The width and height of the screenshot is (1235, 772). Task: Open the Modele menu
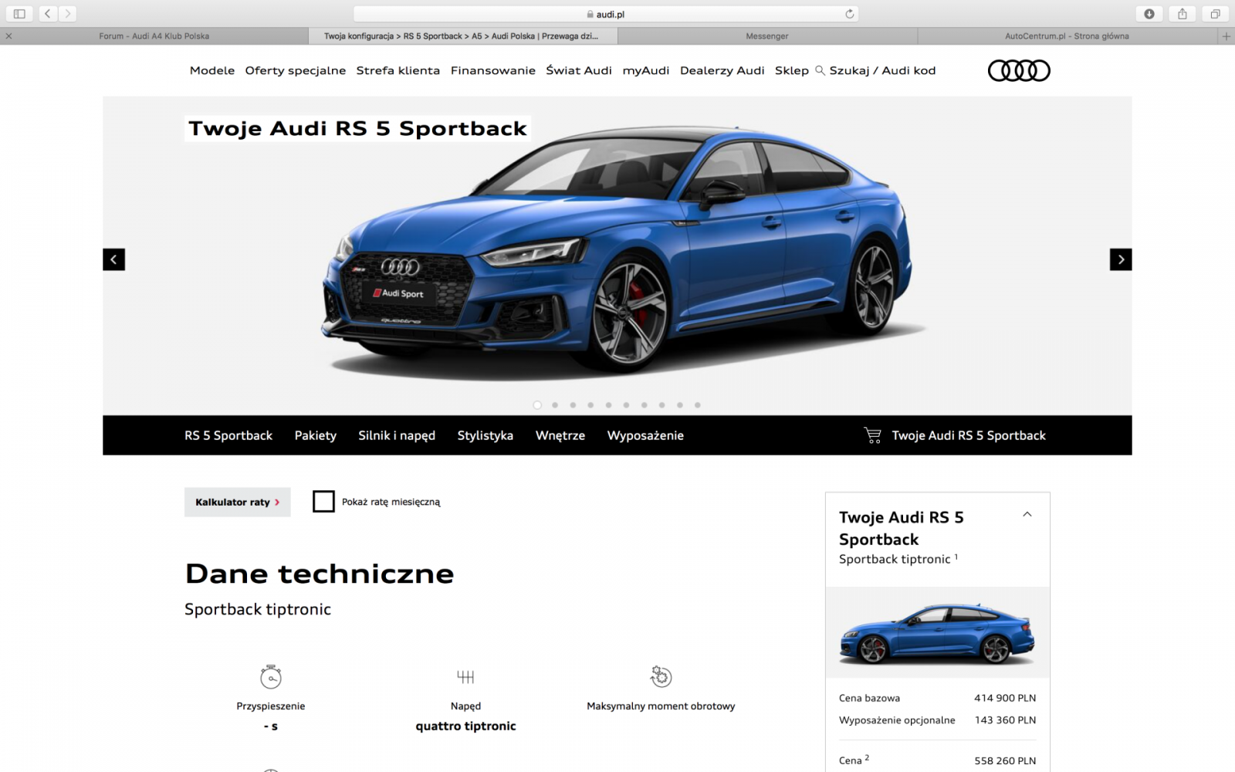212,70
